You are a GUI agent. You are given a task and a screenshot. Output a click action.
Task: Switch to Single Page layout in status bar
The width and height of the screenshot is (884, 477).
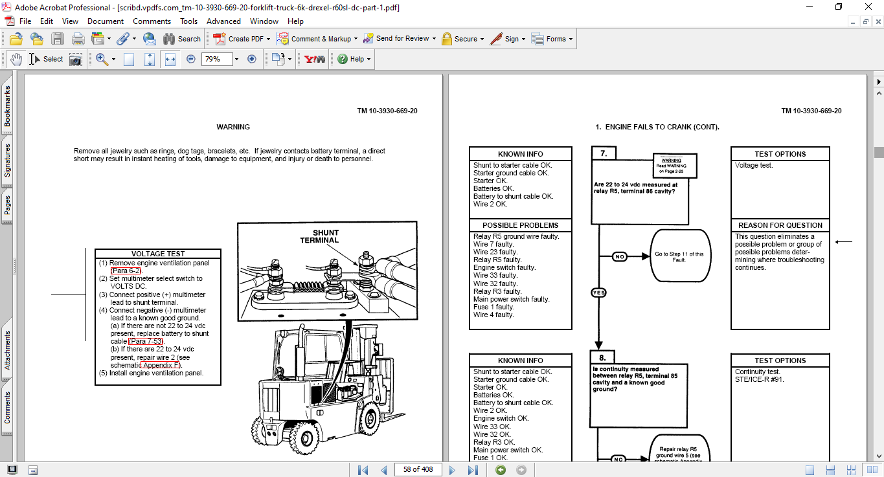click(810, 470)
